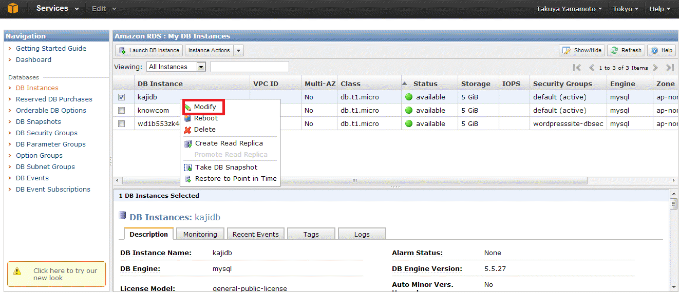Switch to the Monitoring tab
Image resolution: width=679 pixels, height=293 pixels.
200,234
